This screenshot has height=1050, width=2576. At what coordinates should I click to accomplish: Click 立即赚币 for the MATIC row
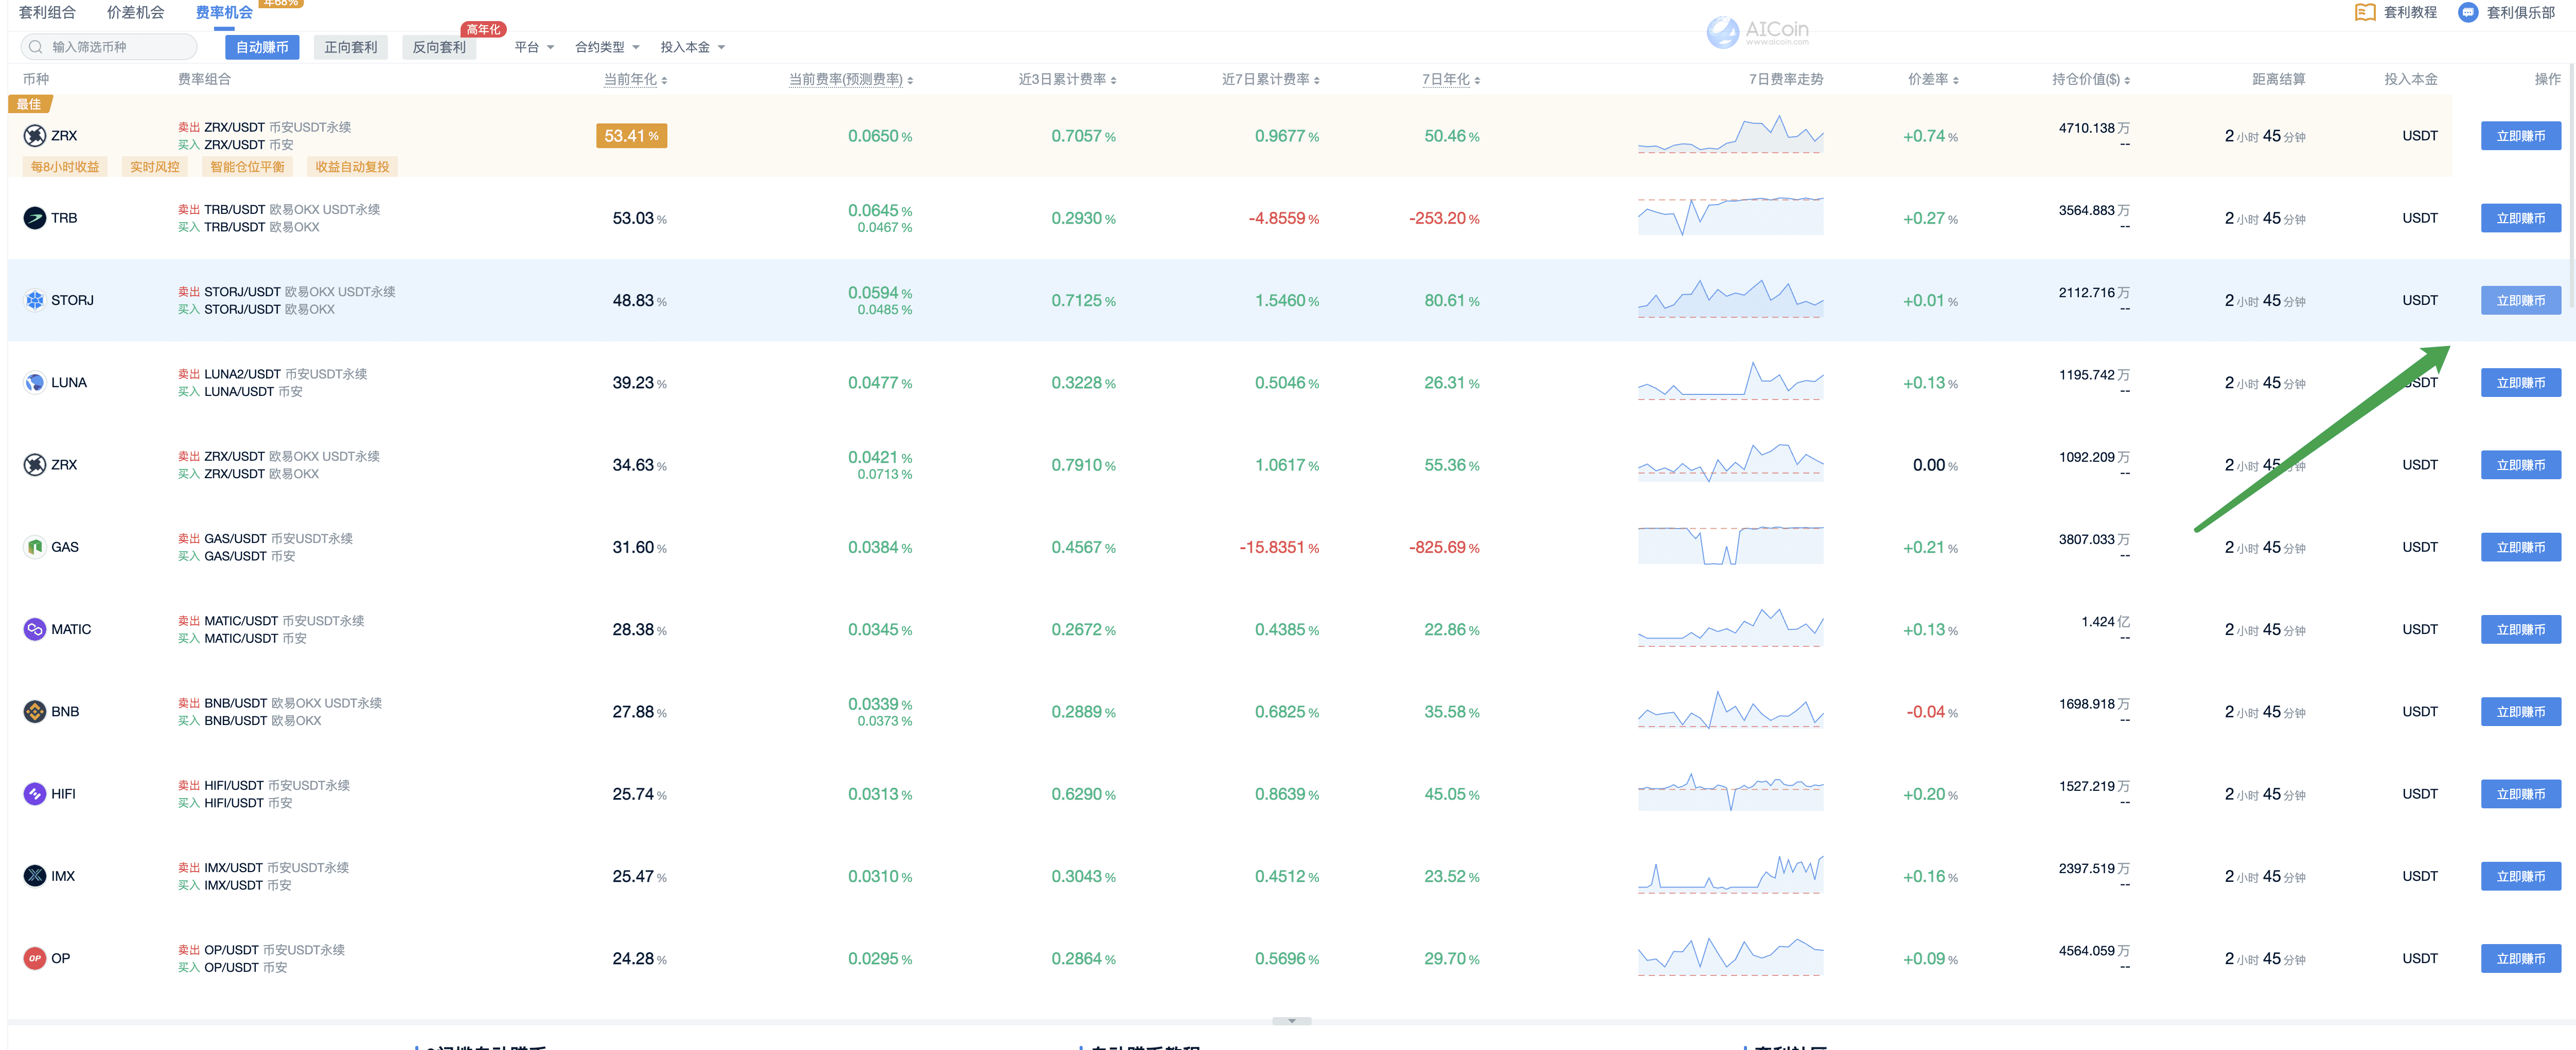coord(2520,629)
